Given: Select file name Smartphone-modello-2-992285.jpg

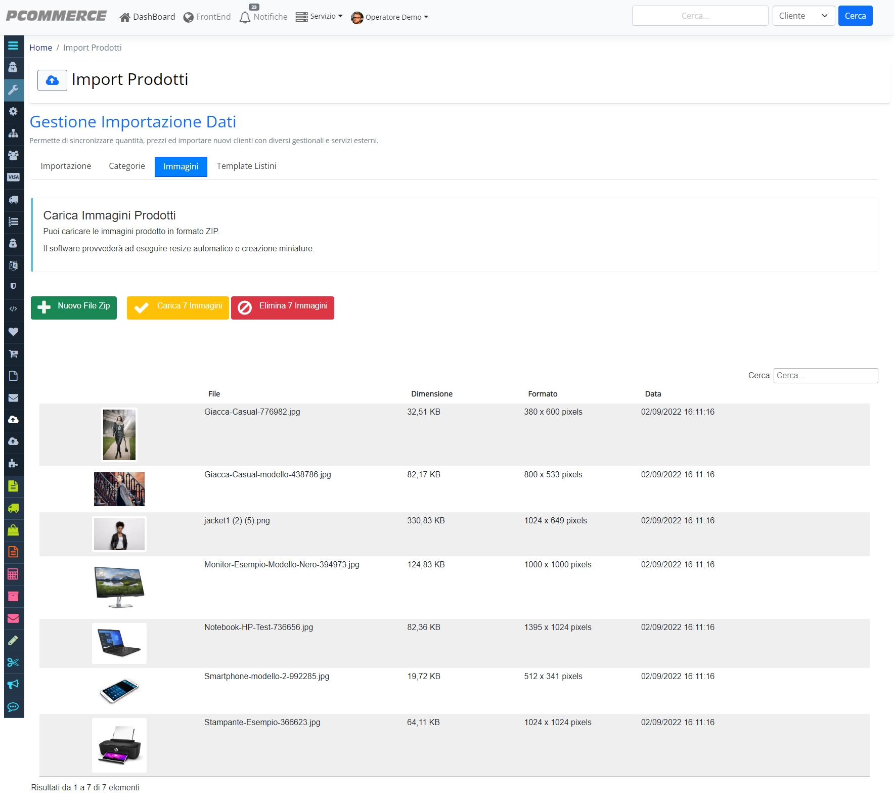Looking at the screenshot, I should click(x=266, y=677).
